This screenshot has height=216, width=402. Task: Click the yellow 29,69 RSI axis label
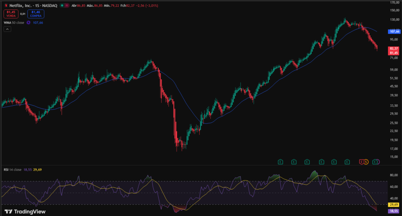[394, 205]
